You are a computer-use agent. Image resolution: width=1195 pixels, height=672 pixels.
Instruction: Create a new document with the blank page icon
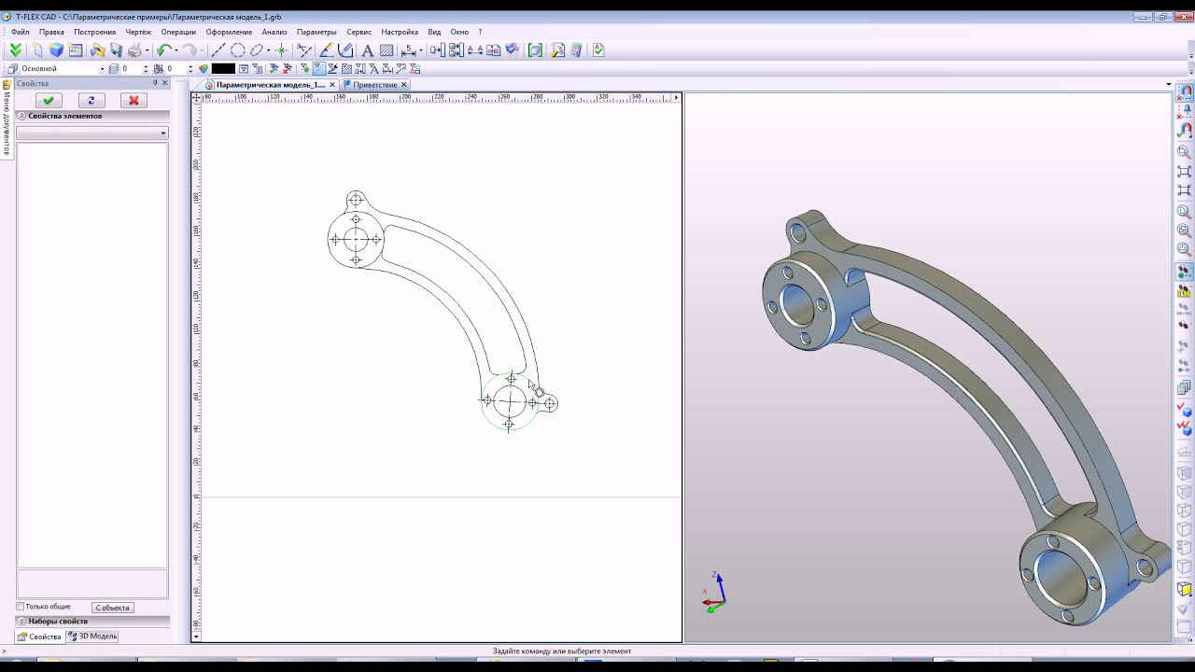coord(38,50)
